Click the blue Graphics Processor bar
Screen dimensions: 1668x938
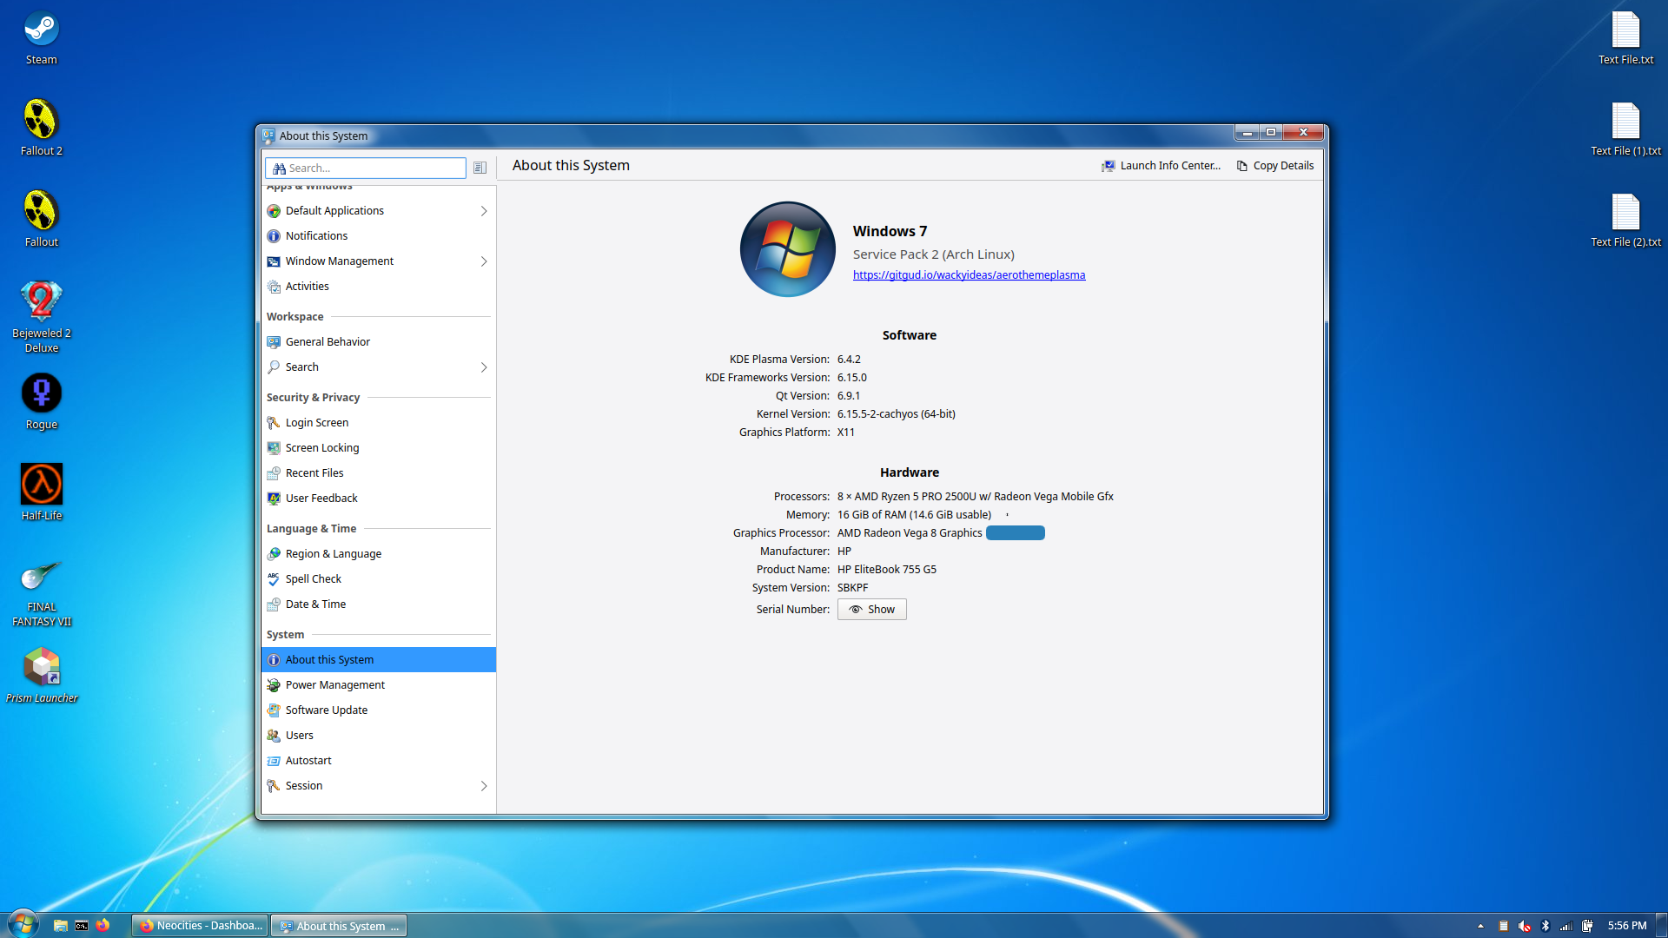click(x=1015, y=533)
